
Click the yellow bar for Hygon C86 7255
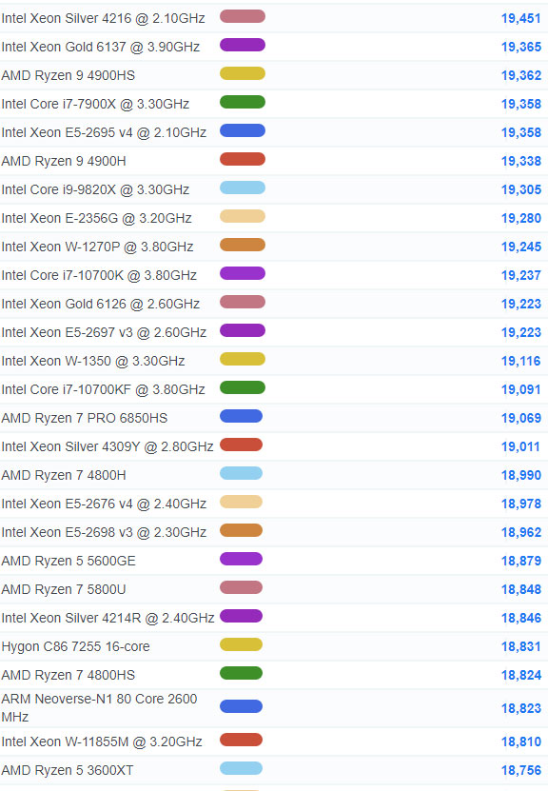[241, 644]
